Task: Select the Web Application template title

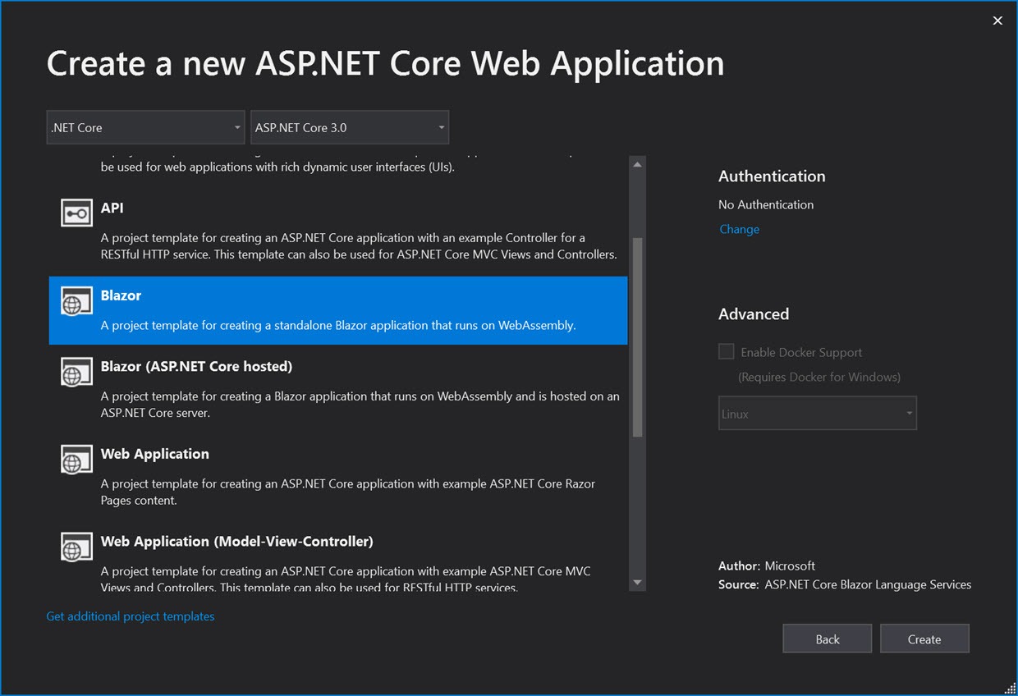Action: point(154,454)
